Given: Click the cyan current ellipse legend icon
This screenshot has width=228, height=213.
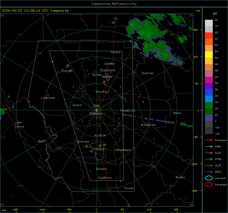Looking at the screenshot, I should [x=209, y=178].
